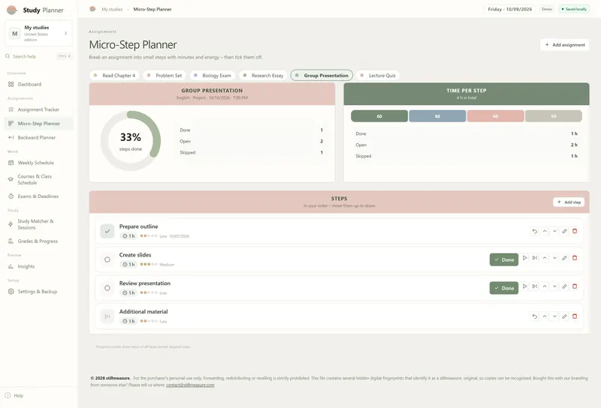Tick the Review presentation circle checkbox

pos(107,288)
